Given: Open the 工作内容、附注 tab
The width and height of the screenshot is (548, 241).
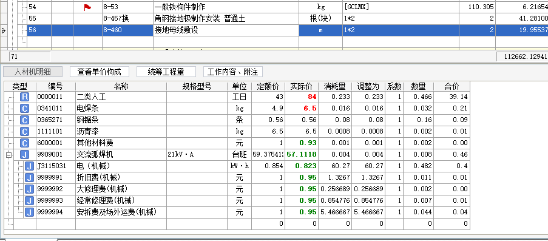Looking at the screenshot, I should click(x=233, y=72).
